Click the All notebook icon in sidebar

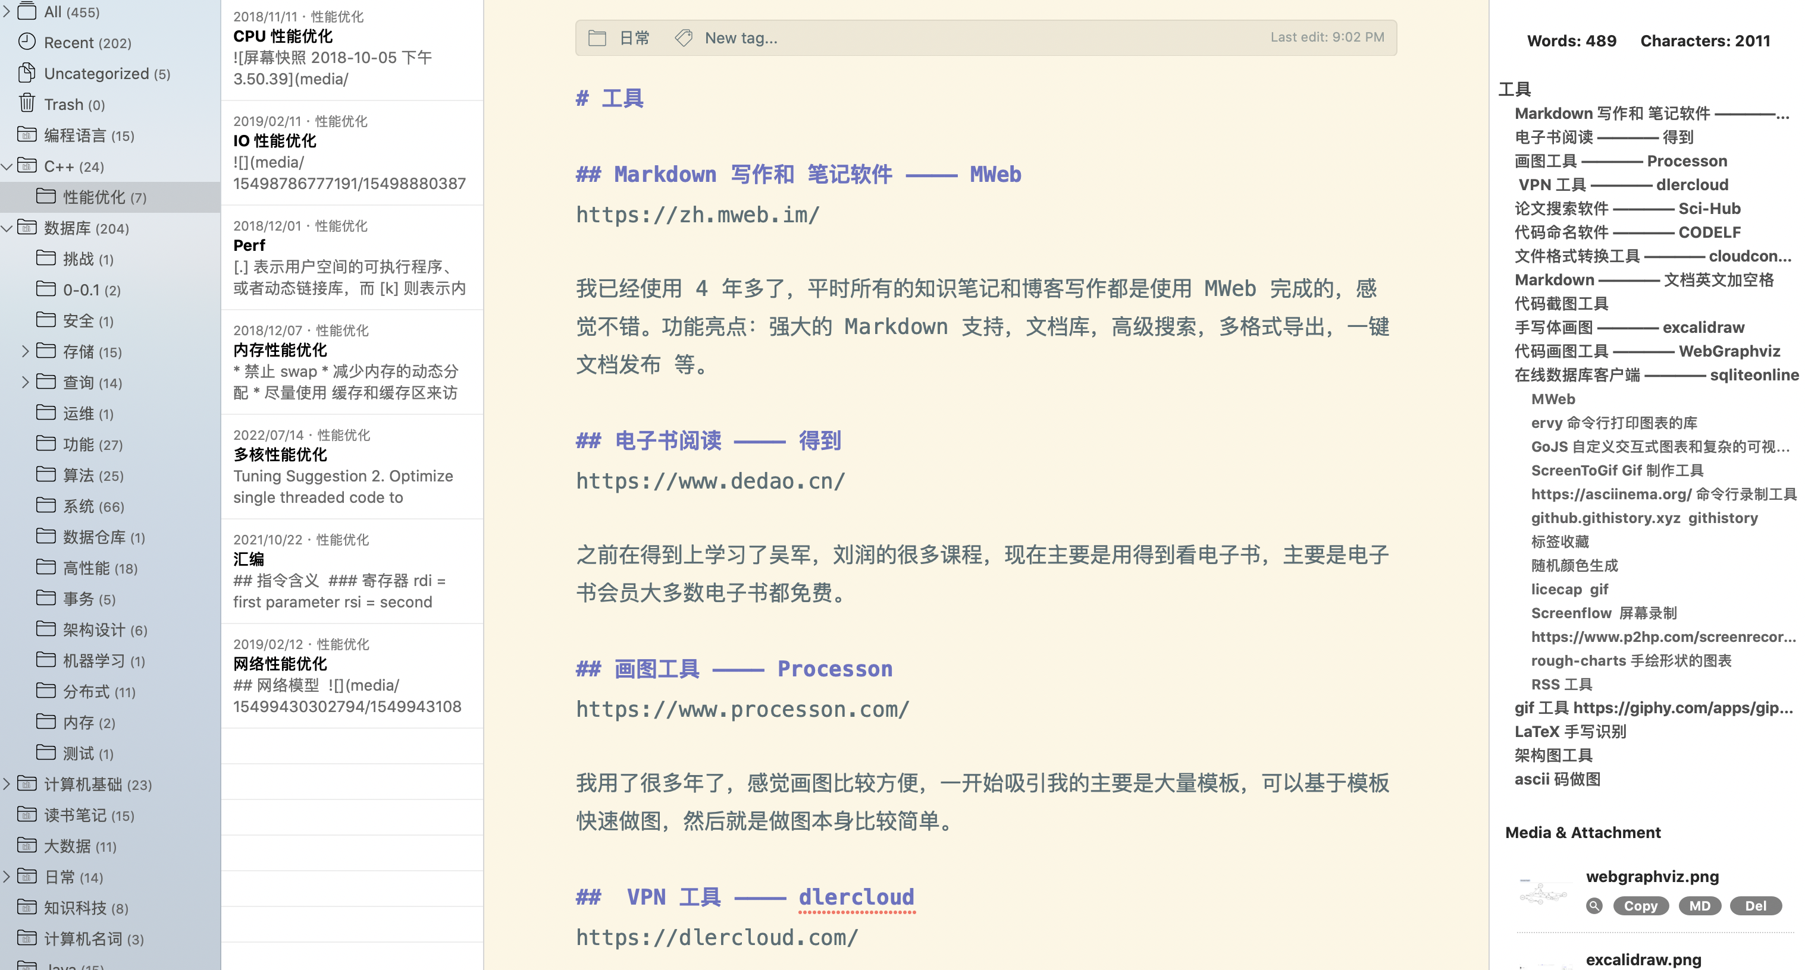tap(26, 11)
